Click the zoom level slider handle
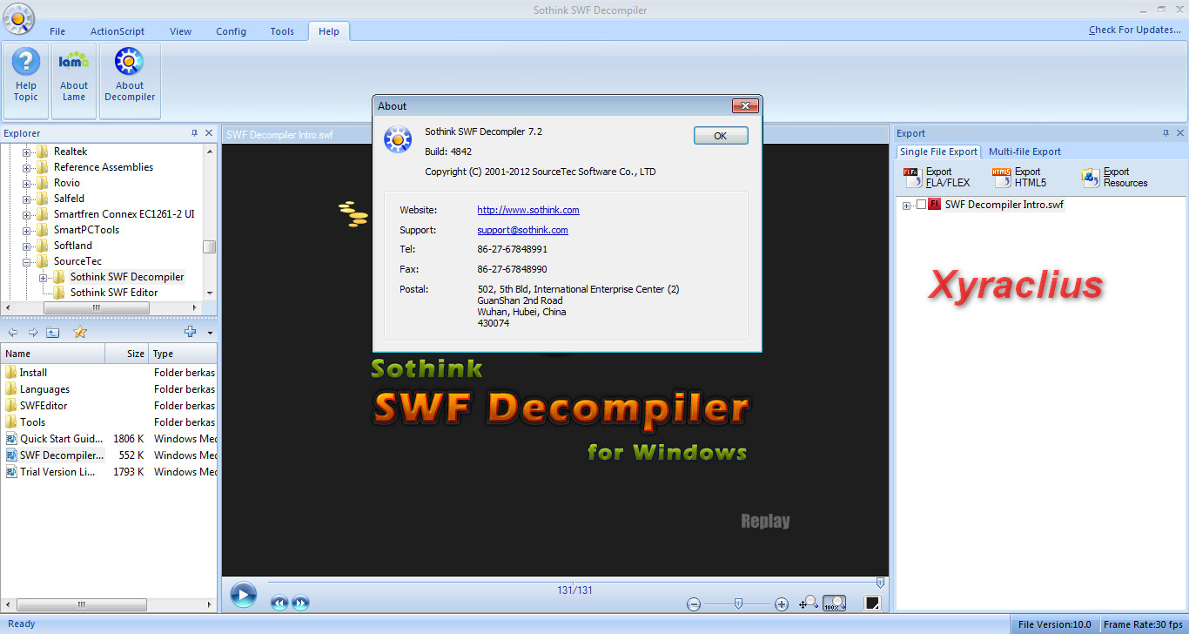This screenshot has width=1189, height=634. click(738, 603)
